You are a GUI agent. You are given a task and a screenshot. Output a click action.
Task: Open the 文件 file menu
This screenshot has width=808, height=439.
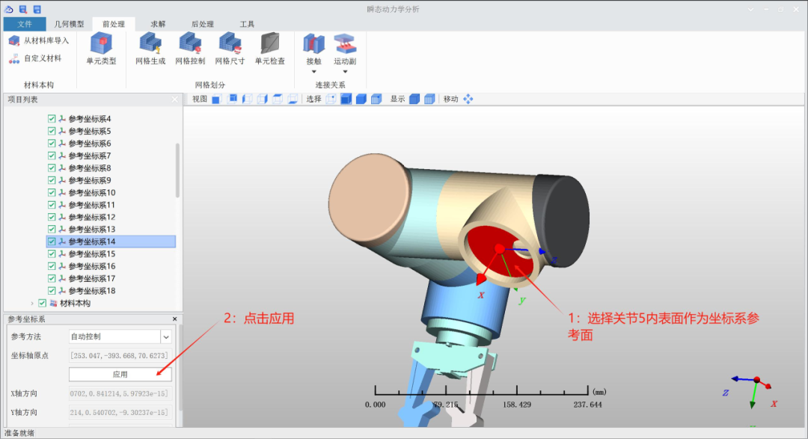point(24,24)
